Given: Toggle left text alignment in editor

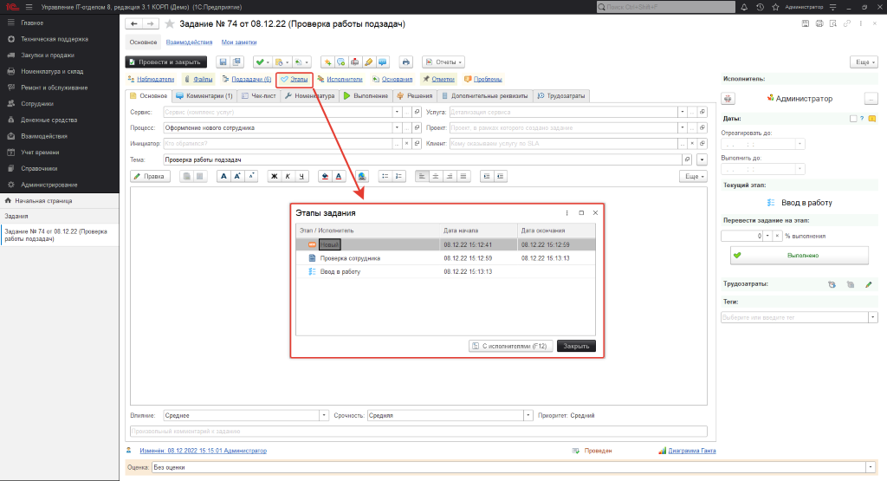Looking at the screenshot, I should pyautogui.click(x=422, y=176).
